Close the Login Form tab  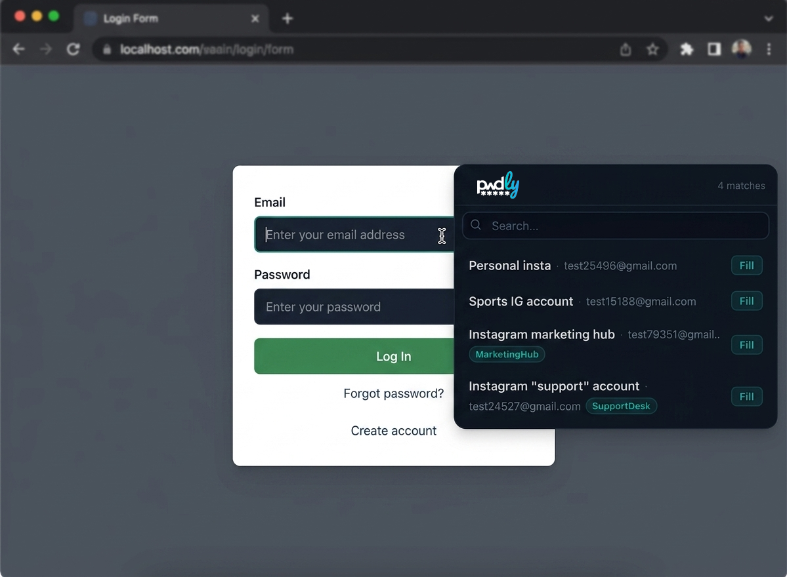255,18
